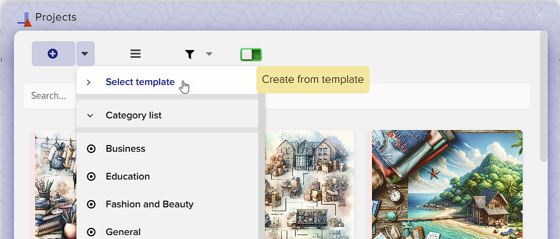
Task: Select the General category radio button
Action: (x=91, y=232)
